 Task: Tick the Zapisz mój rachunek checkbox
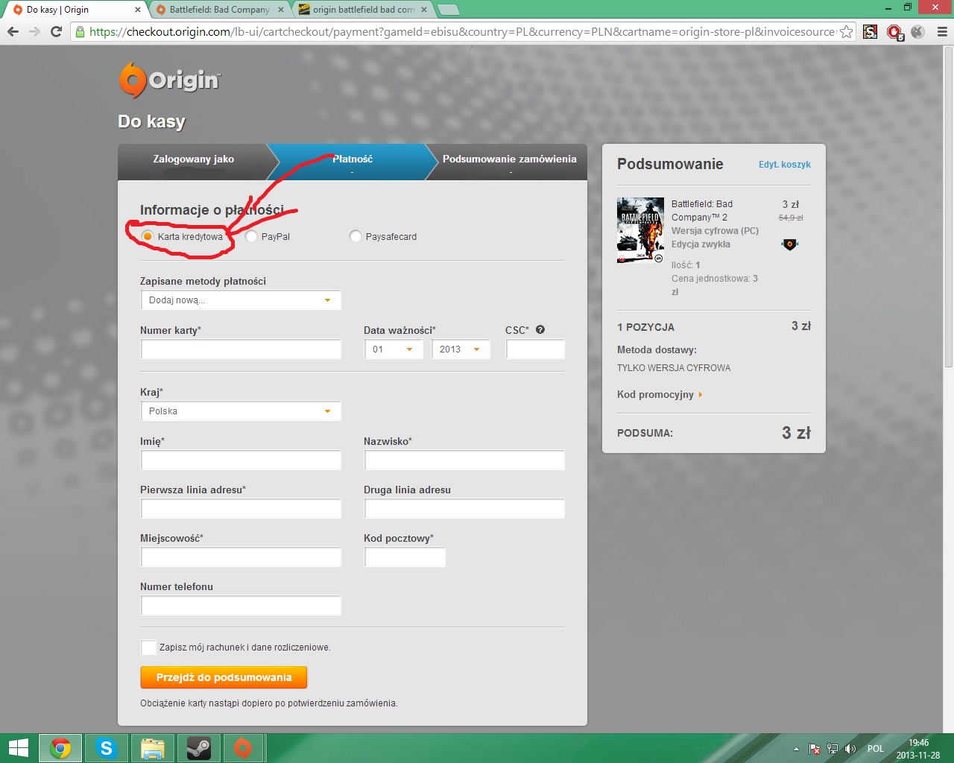tap(148, 647)
